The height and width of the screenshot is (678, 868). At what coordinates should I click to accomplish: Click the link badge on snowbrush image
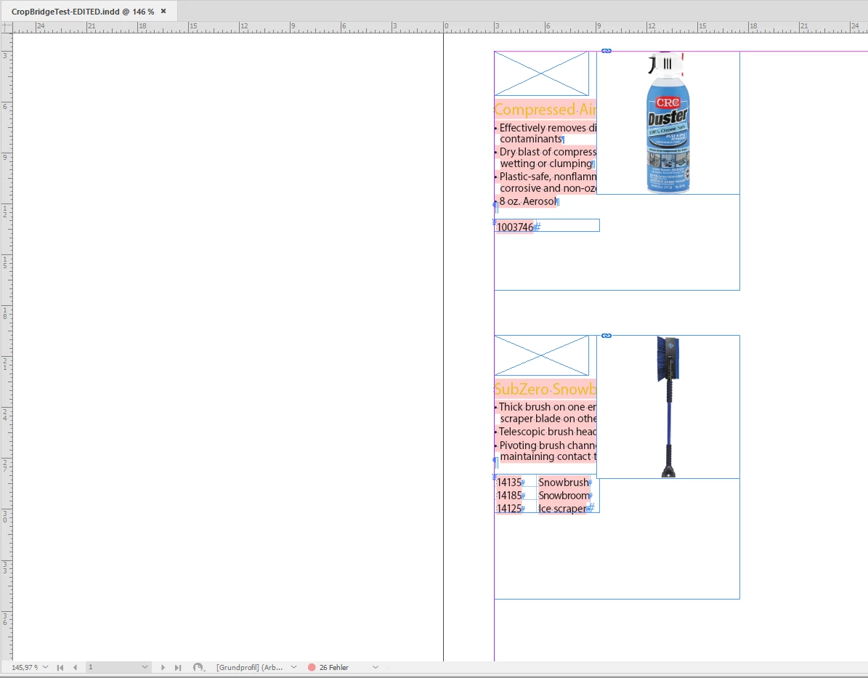[x=607, y=336]
